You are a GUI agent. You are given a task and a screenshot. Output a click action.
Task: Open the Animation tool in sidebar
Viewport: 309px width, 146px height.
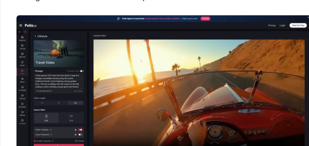[x=22, y=105]
